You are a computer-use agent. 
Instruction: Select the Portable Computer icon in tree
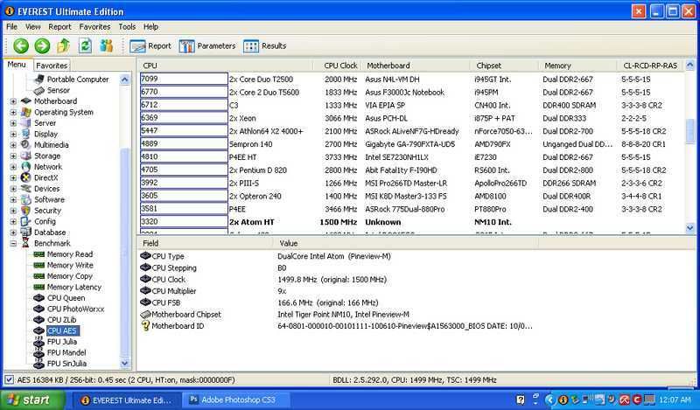click(x=39, y=79)
